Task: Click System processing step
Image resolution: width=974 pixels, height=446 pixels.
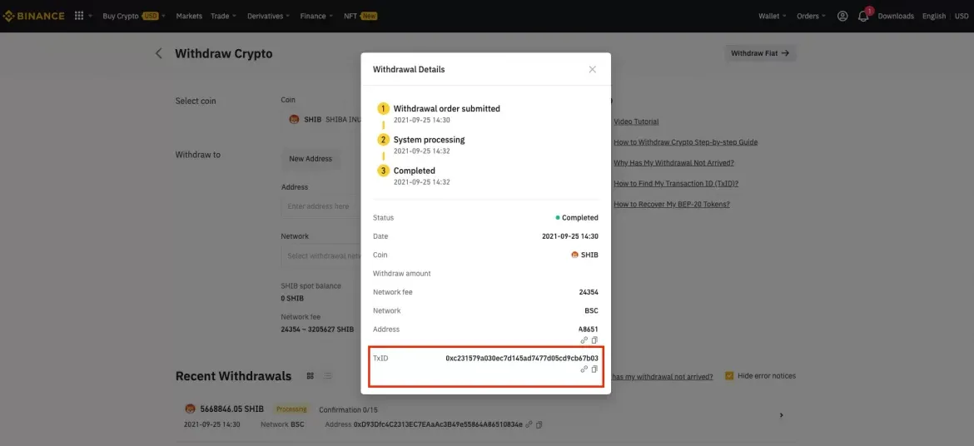Action: coord(430,140)
